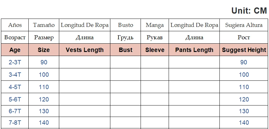Screen dimensions: 269x129
Task: Click the "2-3T" age cell
Action: [15, 62]
